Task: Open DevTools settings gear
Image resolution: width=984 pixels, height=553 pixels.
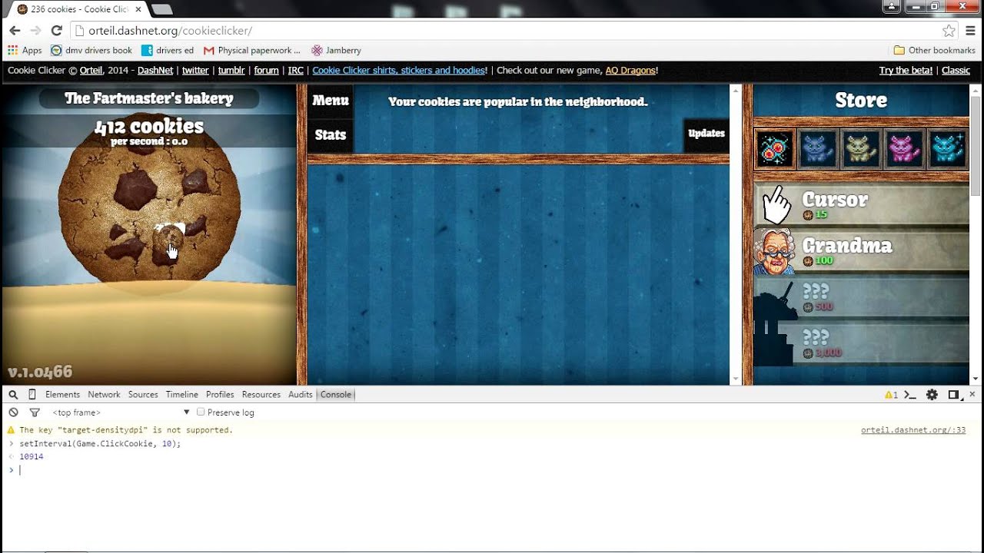Action: [932, 395]
